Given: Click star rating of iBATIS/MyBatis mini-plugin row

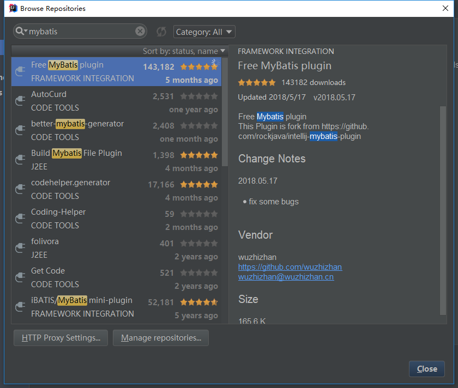Looking at the screenshot, I should point(199,302).
